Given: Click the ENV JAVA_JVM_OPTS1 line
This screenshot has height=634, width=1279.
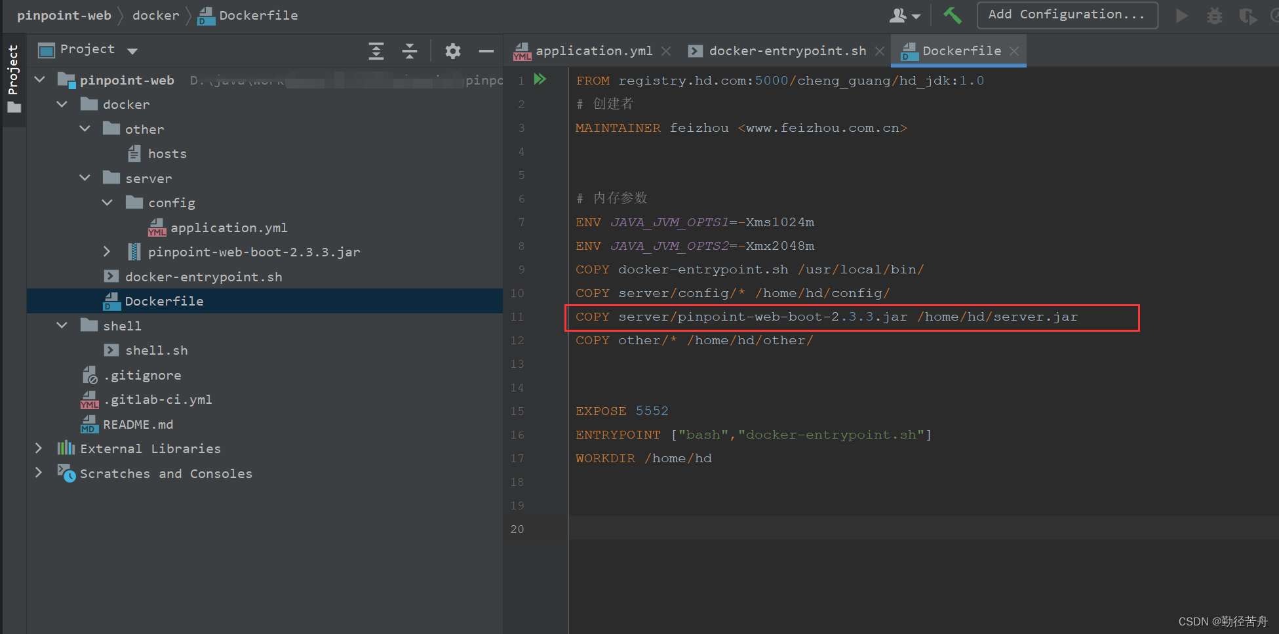Looking at the screenshot, I should pos(695,222).
